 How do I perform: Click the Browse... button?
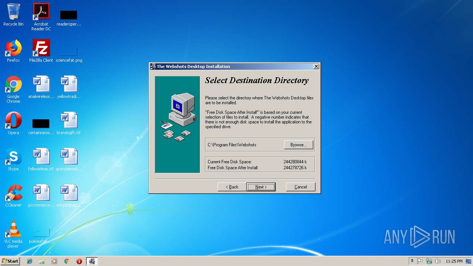pyautogui.click(x=299, y=145)
